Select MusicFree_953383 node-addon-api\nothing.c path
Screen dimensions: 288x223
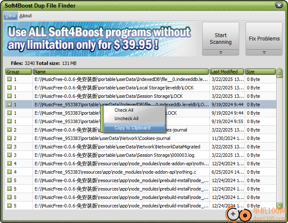[115, 172]
